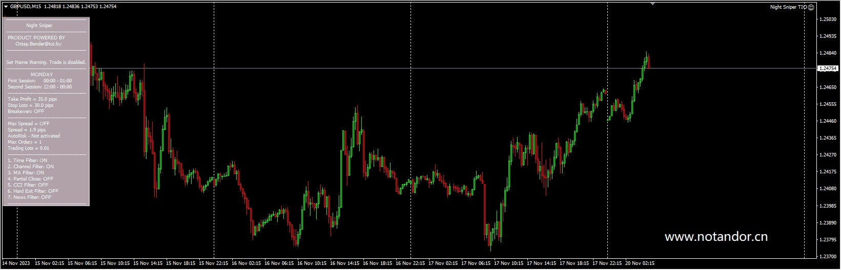
Task: Click 'Stop Loss = 30.0 pips' line
Action: 30,105
